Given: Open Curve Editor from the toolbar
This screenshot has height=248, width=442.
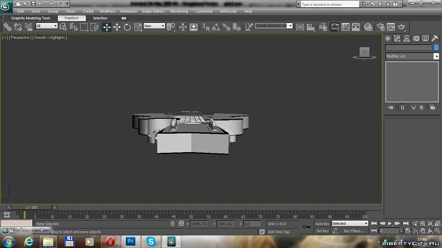Looking at the screenshot, I should (345, 27).
